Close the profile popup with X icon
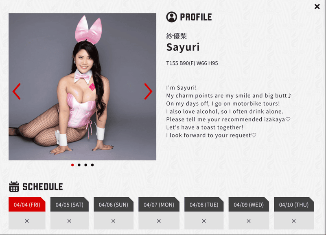 coord(317,6)
